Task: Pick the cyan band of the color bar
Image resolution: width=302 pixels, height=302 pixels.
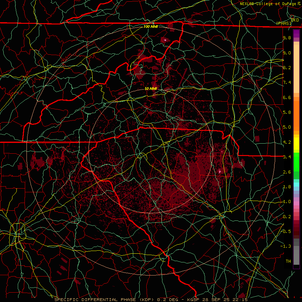Action: [296, 185]
